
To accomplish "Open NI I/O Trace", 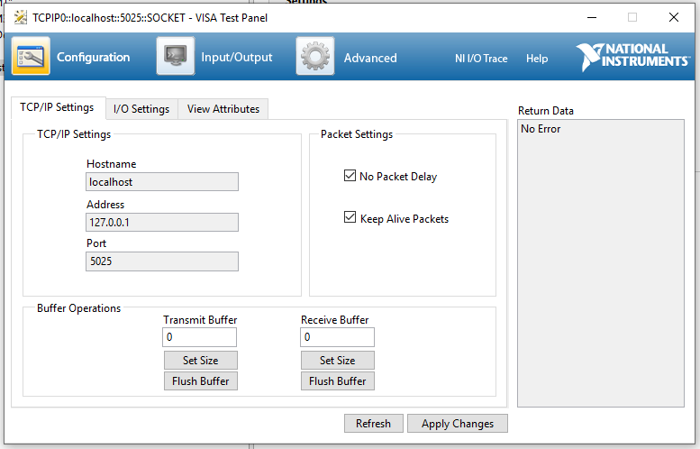I will pyautogui.click(x=481, y=59).
